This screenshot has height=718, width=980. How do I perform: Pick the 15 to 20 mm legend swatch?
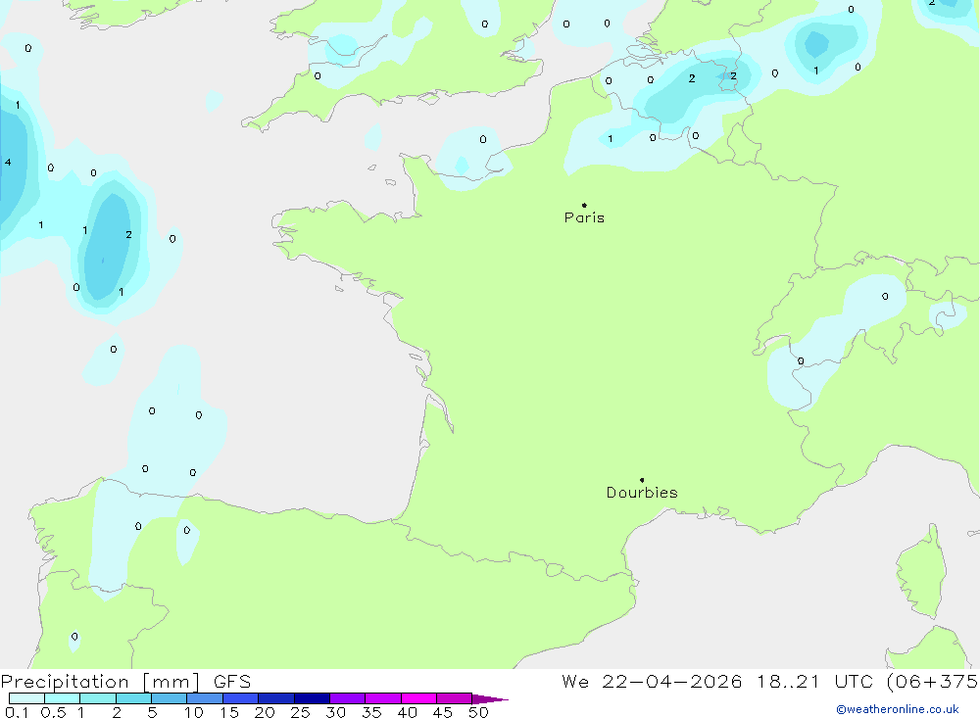[241, 698]
